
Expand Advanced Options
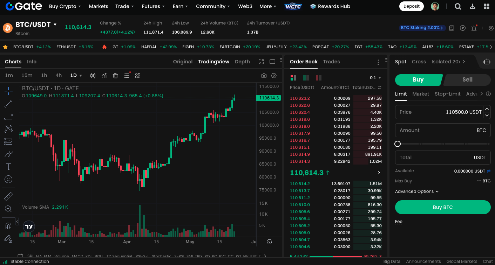[417, 191]
